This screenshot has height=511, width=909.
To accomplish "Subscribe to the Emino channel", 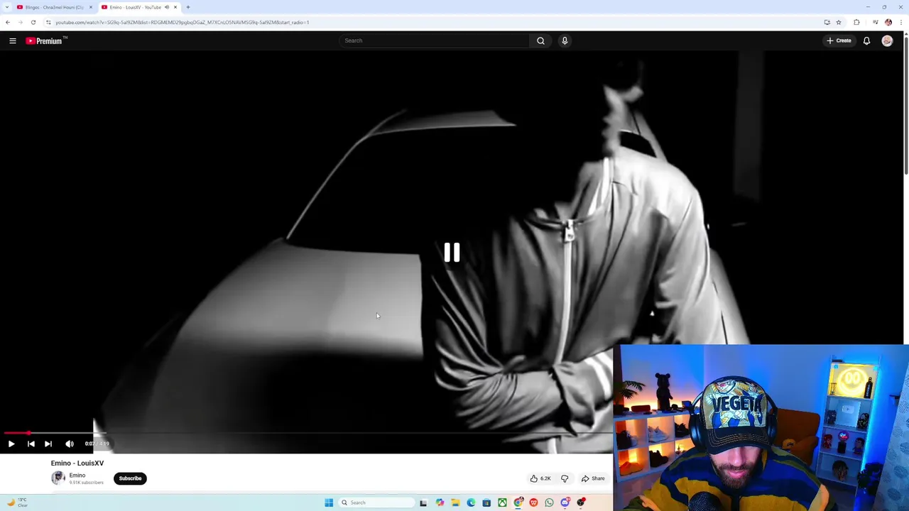I will (130, 478).
